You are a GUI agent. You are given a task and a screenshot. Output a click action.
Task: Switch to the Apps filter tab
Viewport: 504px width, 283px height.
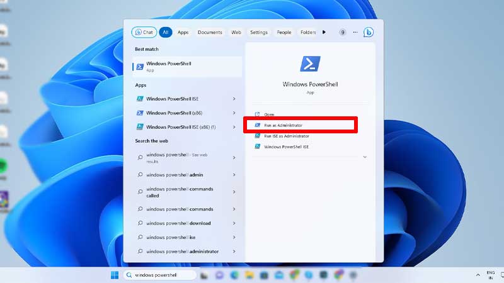coord(183,33)
